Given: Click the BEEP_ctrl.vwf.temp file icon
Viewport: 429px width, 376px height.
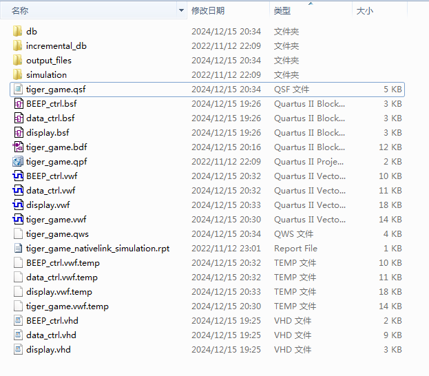Looking at the screenshot, I should [18, 262].
